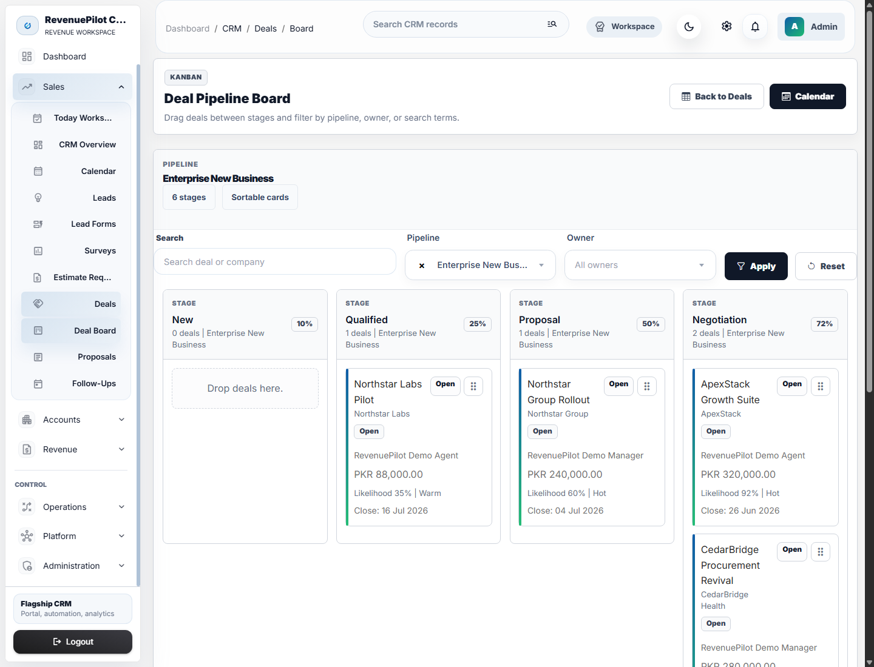This screenshot has width=874, height=667.
Task: Open the Calendar view button
Action: (808, 96)
